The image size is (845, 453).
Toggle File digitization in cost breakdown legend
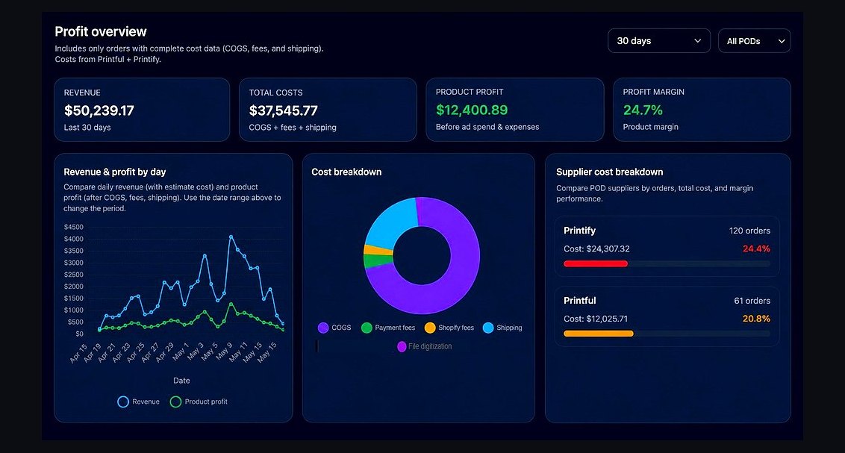(x=425, y=346)
